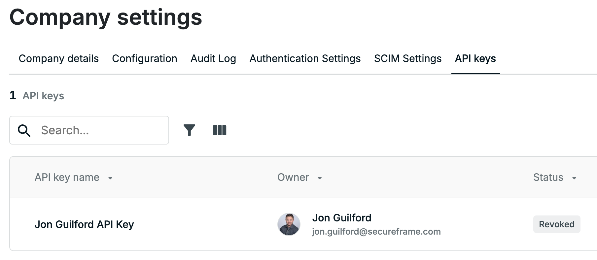Expand the Status column sort arrow
The height and width of the screenshot is (260, 597).
(x=574, y=178)
